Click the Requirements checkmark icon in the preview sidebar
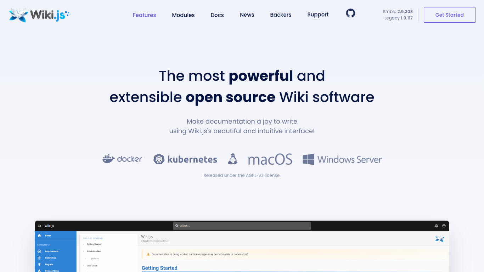Screen dimensions: 484x272 [x=39, y=251]
